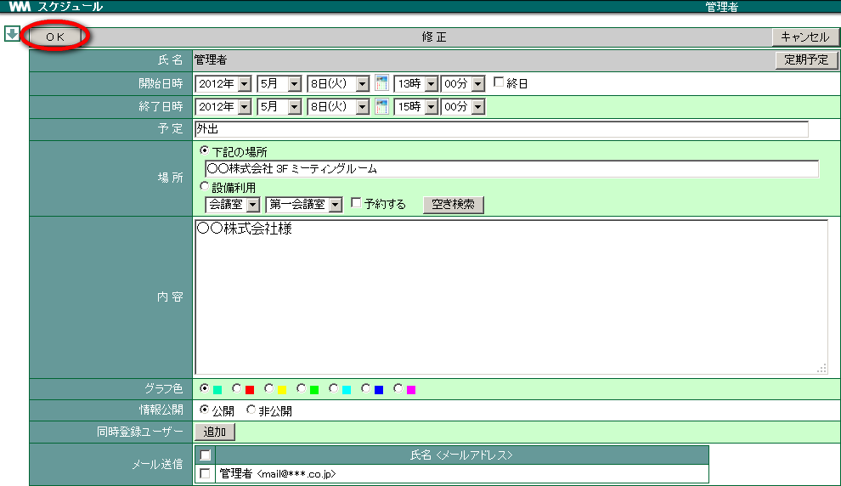Viewport: 841px width, 486px height.
Task: Open start month dropdown 5月
Action: point(279,83)
